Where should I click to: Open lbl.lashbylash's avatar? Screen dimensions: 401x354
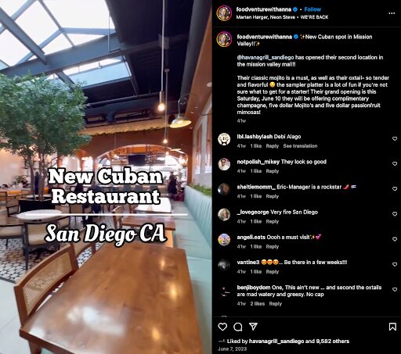coord(224,139)
